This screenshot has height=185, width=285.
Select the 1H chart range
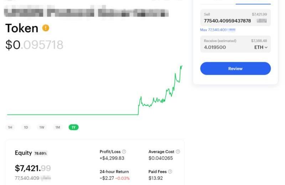tap(10, 127)
